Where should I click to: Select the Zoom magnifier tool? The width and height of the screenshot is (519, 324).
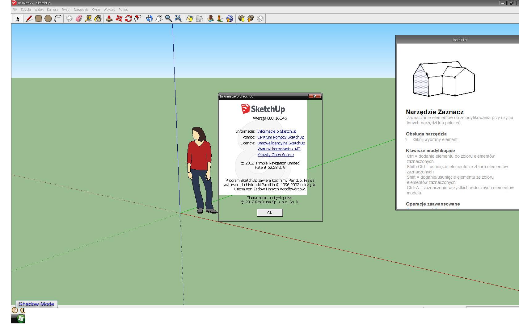click(168, 19)
